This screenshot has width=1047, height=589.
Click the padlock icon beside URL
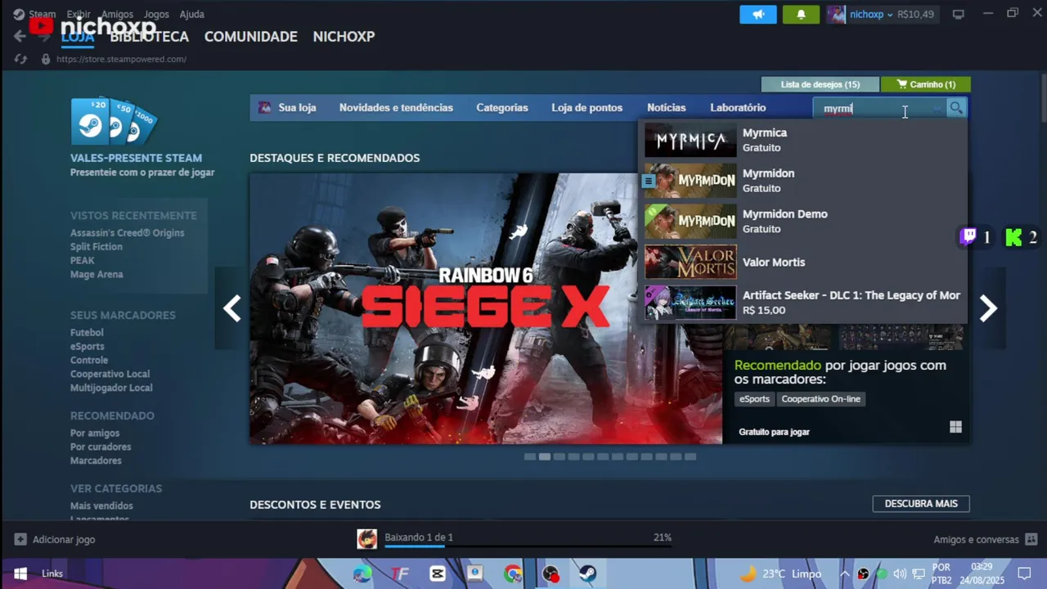tap(46, 59)
